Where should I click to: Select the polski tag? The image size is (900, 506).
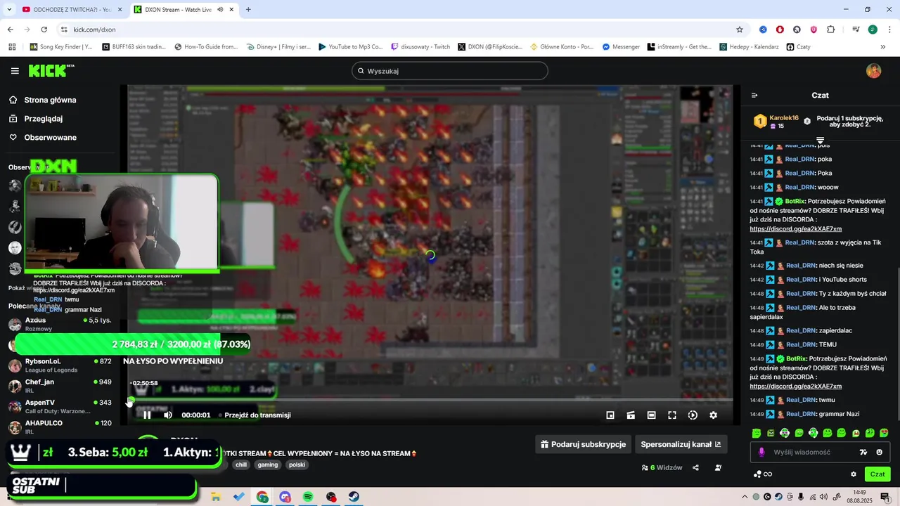click(297, 465)
